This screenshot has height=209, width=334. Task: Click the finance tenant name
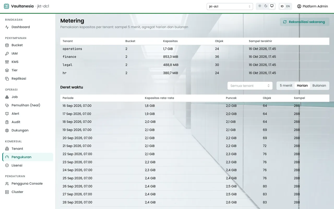coord(69,57)
